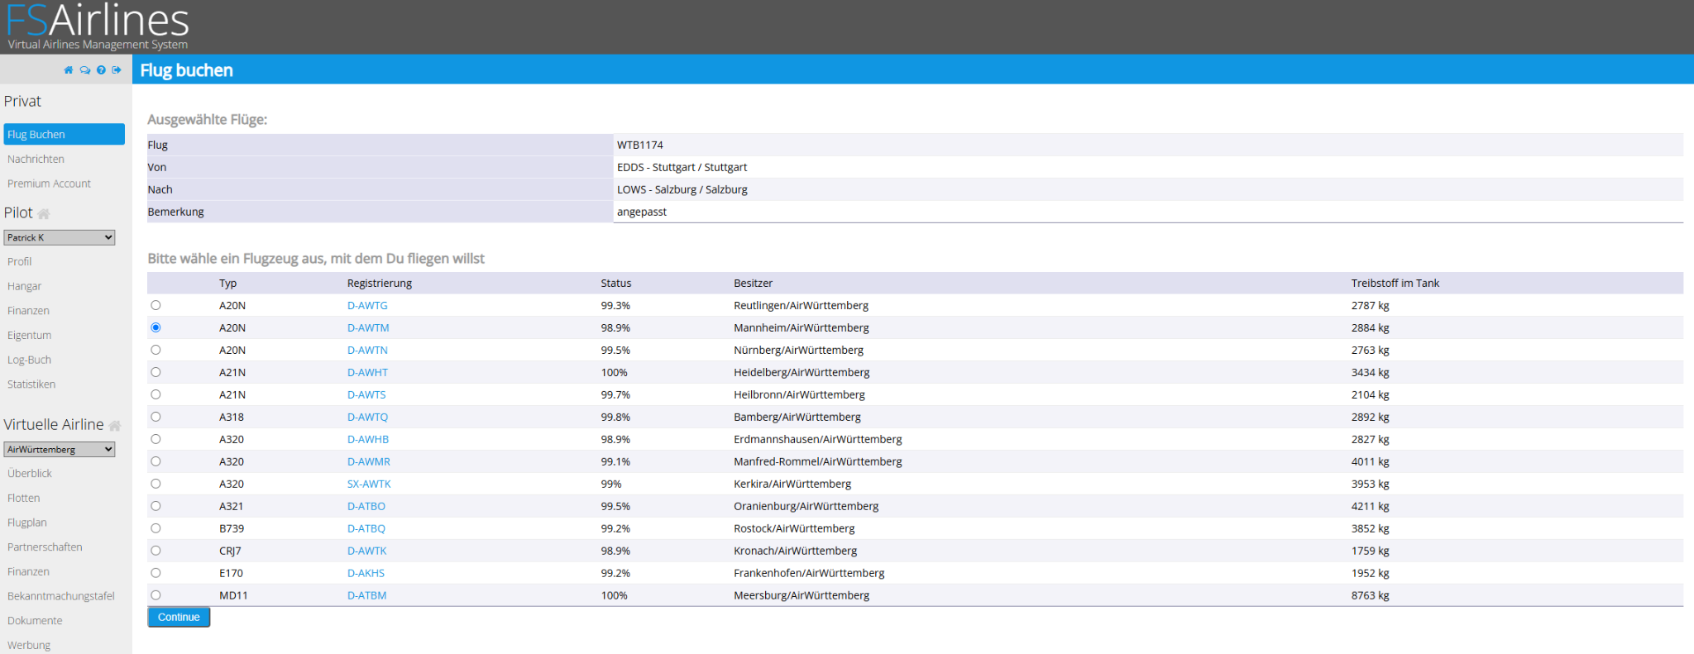Choose aircraft D-AWHT via its radio button
The width and height of the screenshot is (1694, 654).
156,372
